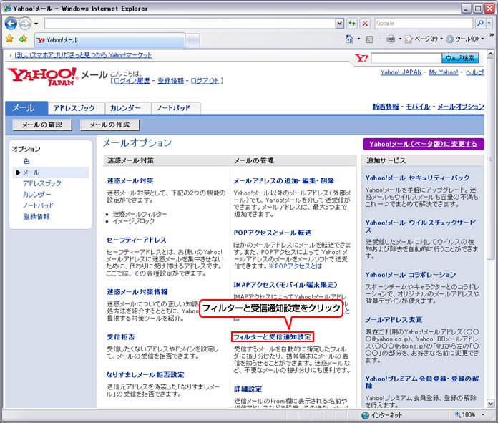Open the モバイル link
498x423 pixels.
click(418, 107)
